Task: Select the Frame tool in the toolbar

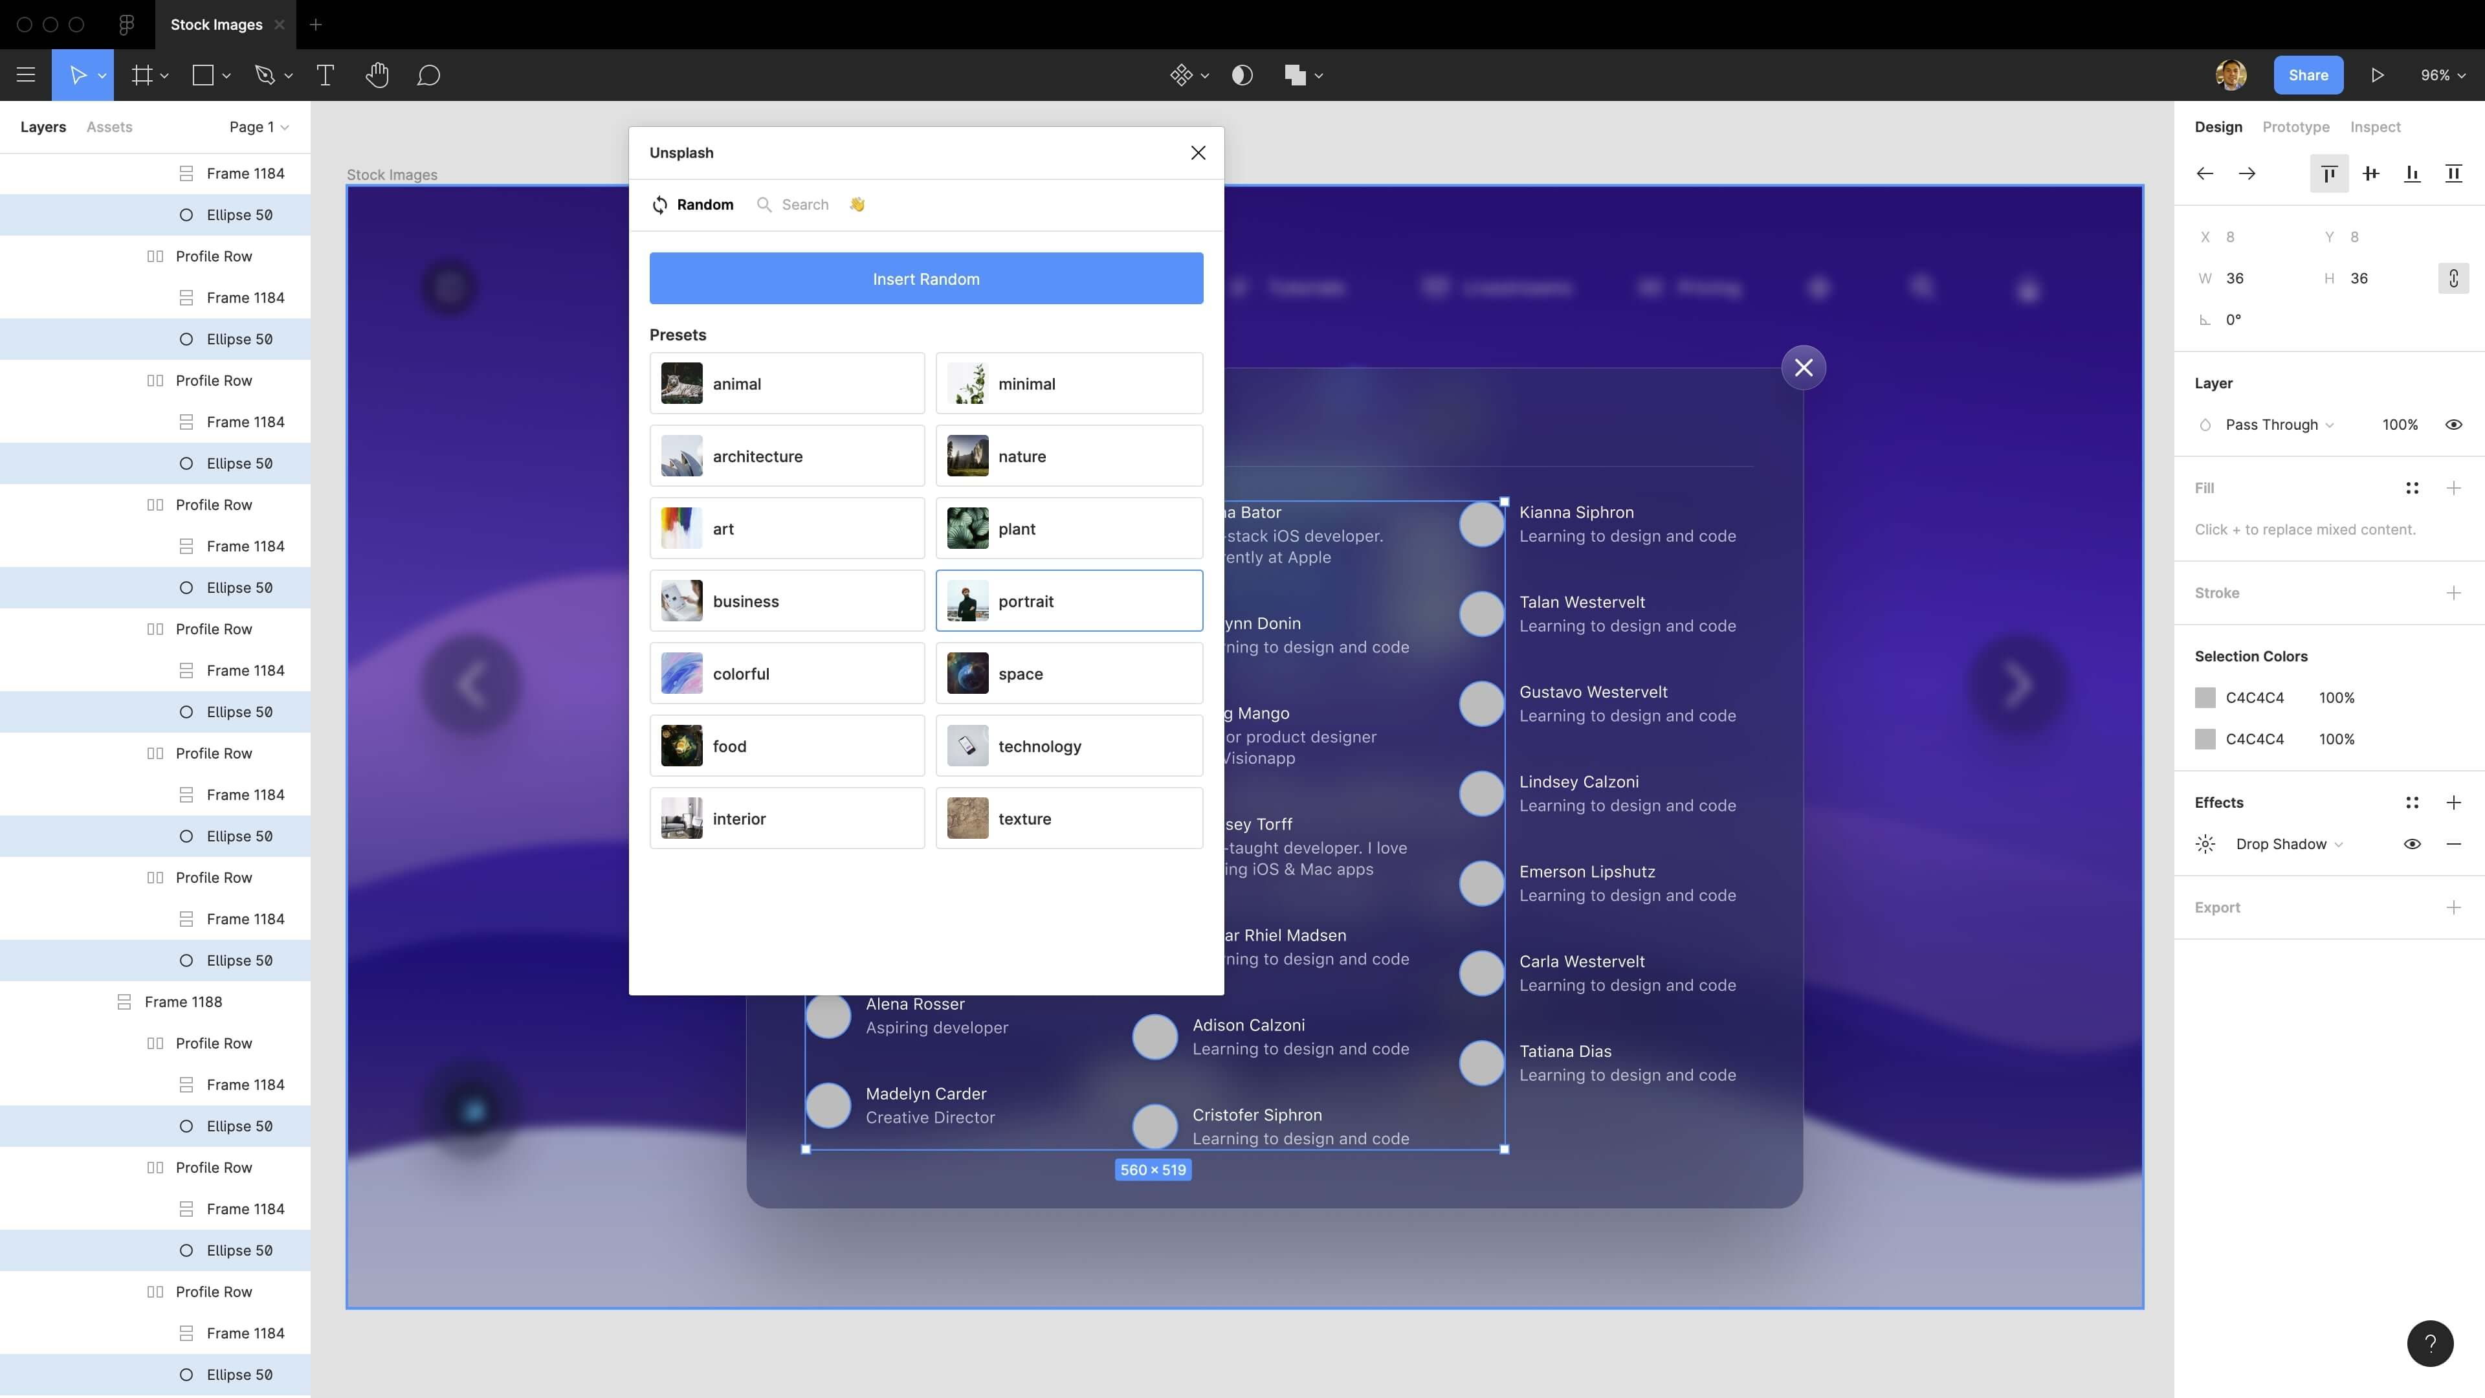Action: click(x=142, y=75)
